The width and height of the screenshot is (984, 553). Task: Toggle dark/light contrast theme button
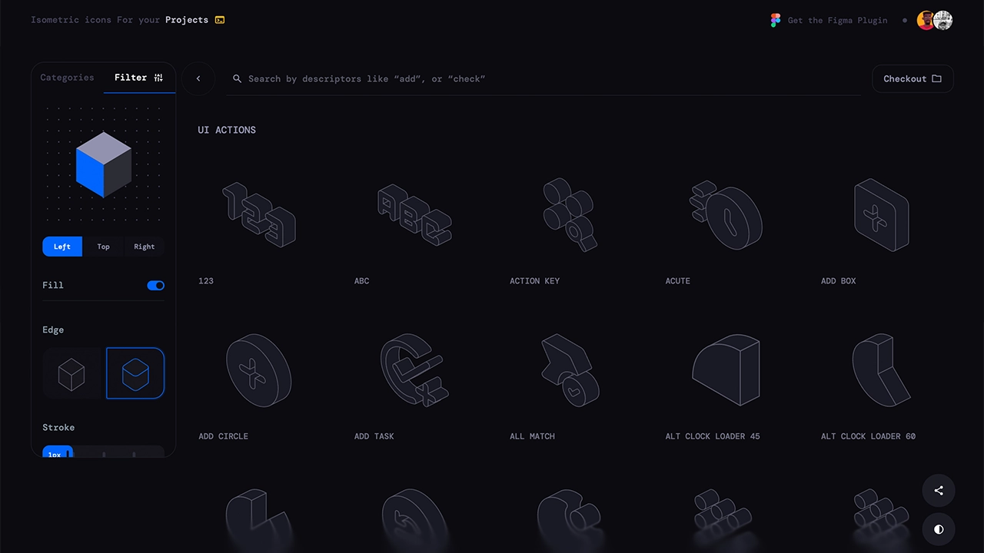tap(939, 529)
